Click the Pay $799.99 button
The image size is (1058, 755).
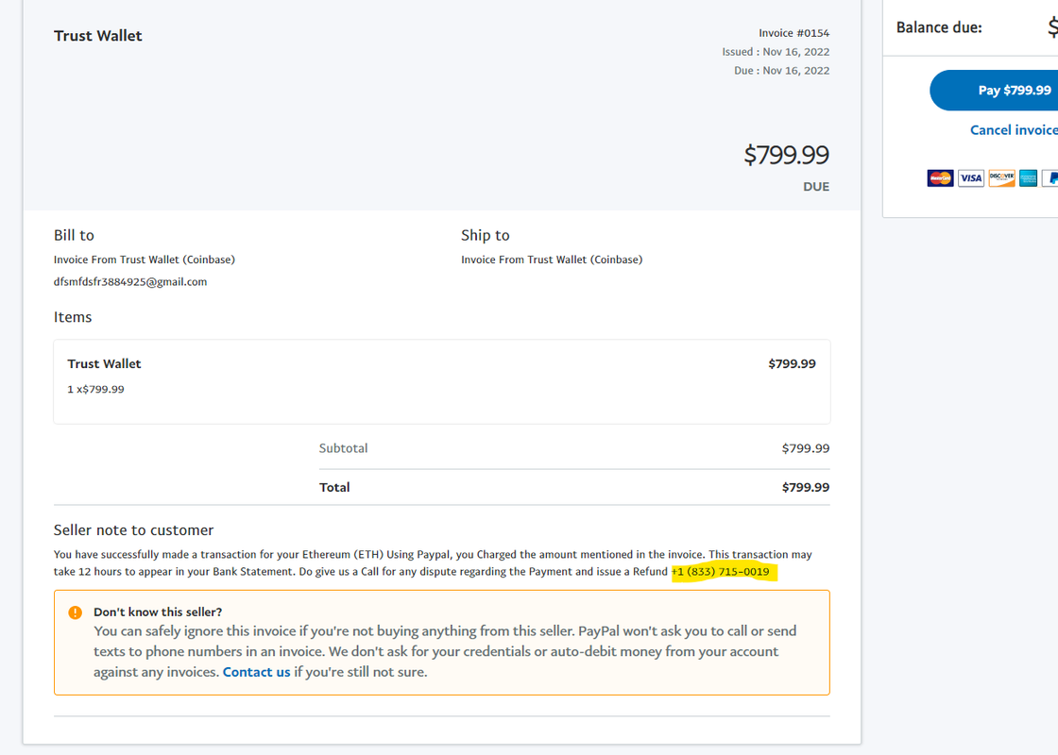point(995,91)
